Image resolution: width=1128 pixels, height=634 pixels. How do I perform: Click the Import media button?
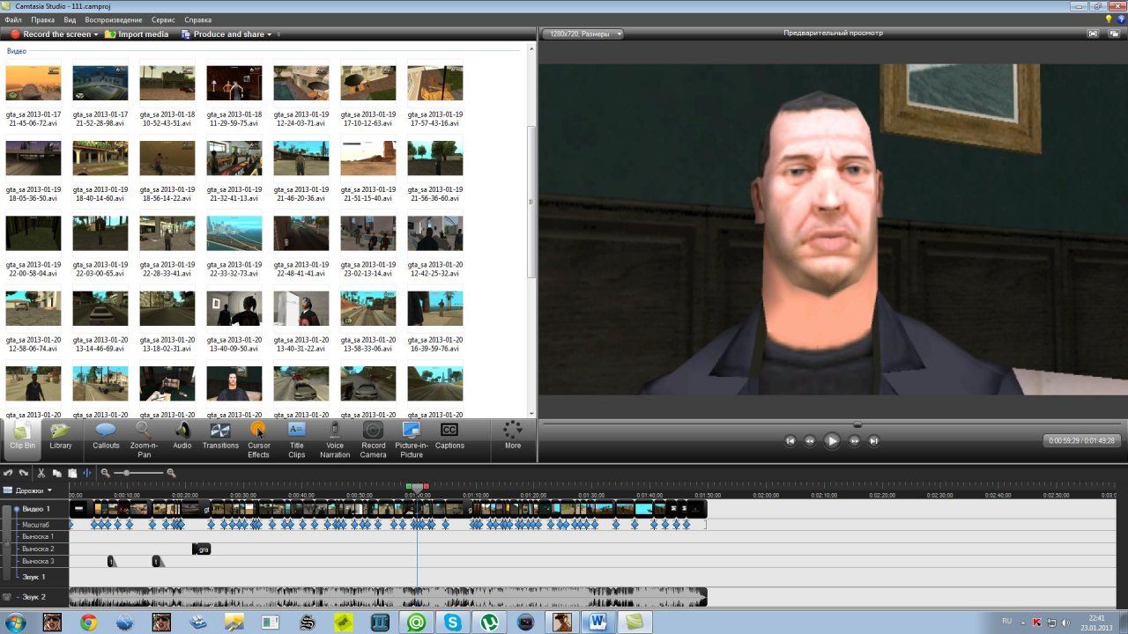click(137, 34)
